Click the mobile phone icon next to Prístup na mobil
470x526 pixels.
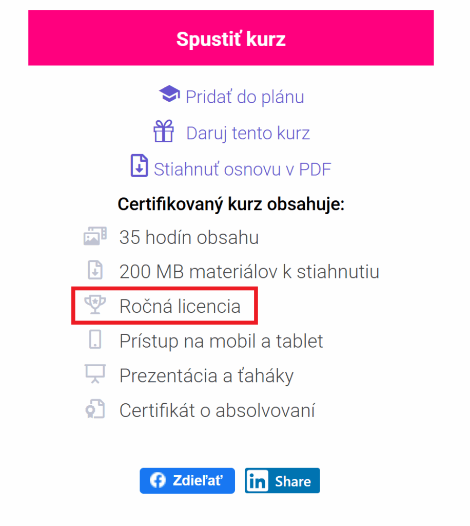95,339
